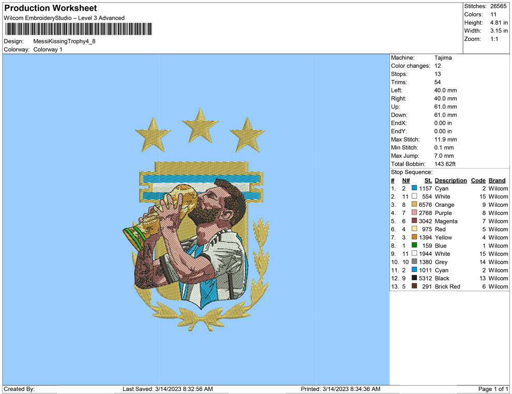Click the left gold star above the crest
The width and height of the screenshot is (512, 394).
(153, 134)
